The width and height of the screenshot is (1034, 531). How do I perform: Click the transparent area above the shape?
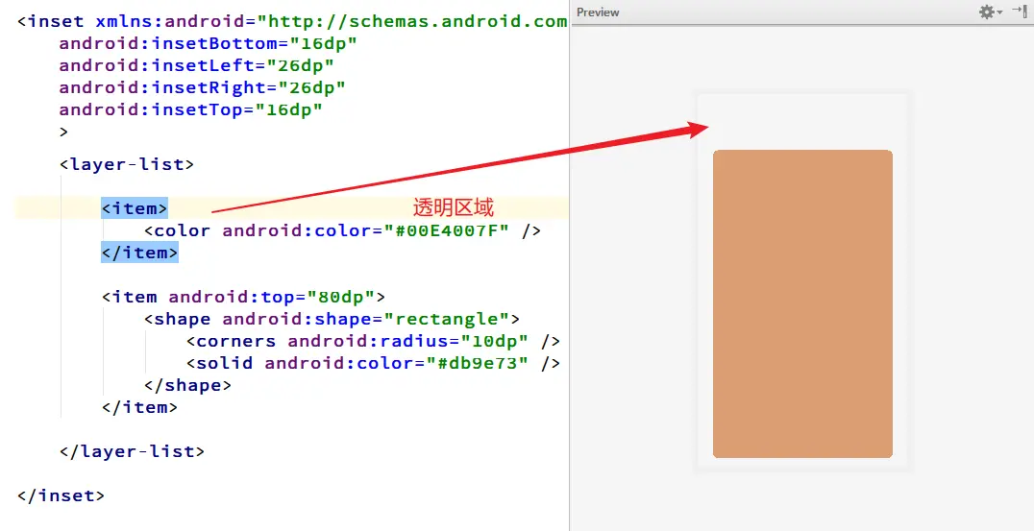802,123
